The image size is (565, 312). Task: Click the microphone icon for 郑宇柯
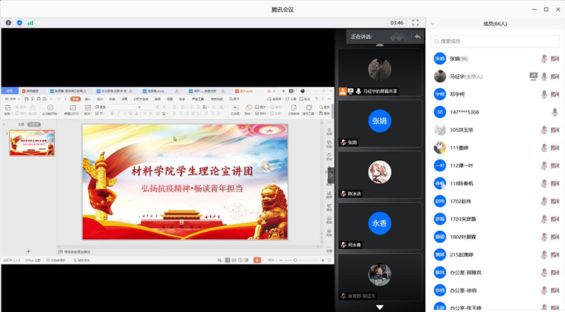(544, 94)
